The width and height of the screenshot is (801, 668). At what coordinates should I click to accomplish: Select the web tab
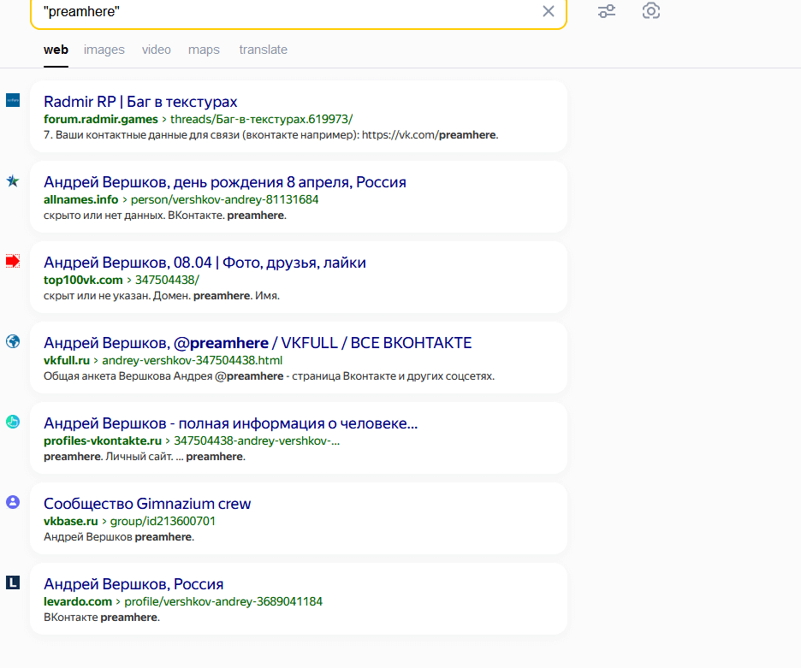pos(56,50)
